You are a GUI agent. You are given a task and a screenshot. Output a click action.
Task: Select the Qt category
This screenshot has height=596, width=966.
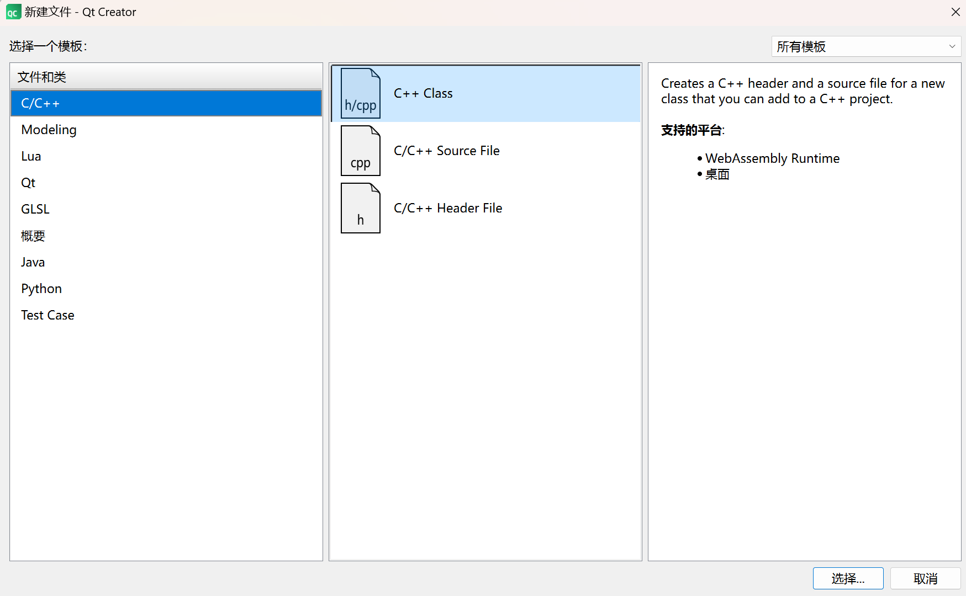[x=166, y=183]
